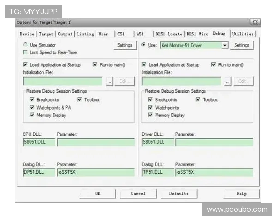Toggle right Memory Display checkbox
Screen dimensions: 277x221
click(151, 115)
